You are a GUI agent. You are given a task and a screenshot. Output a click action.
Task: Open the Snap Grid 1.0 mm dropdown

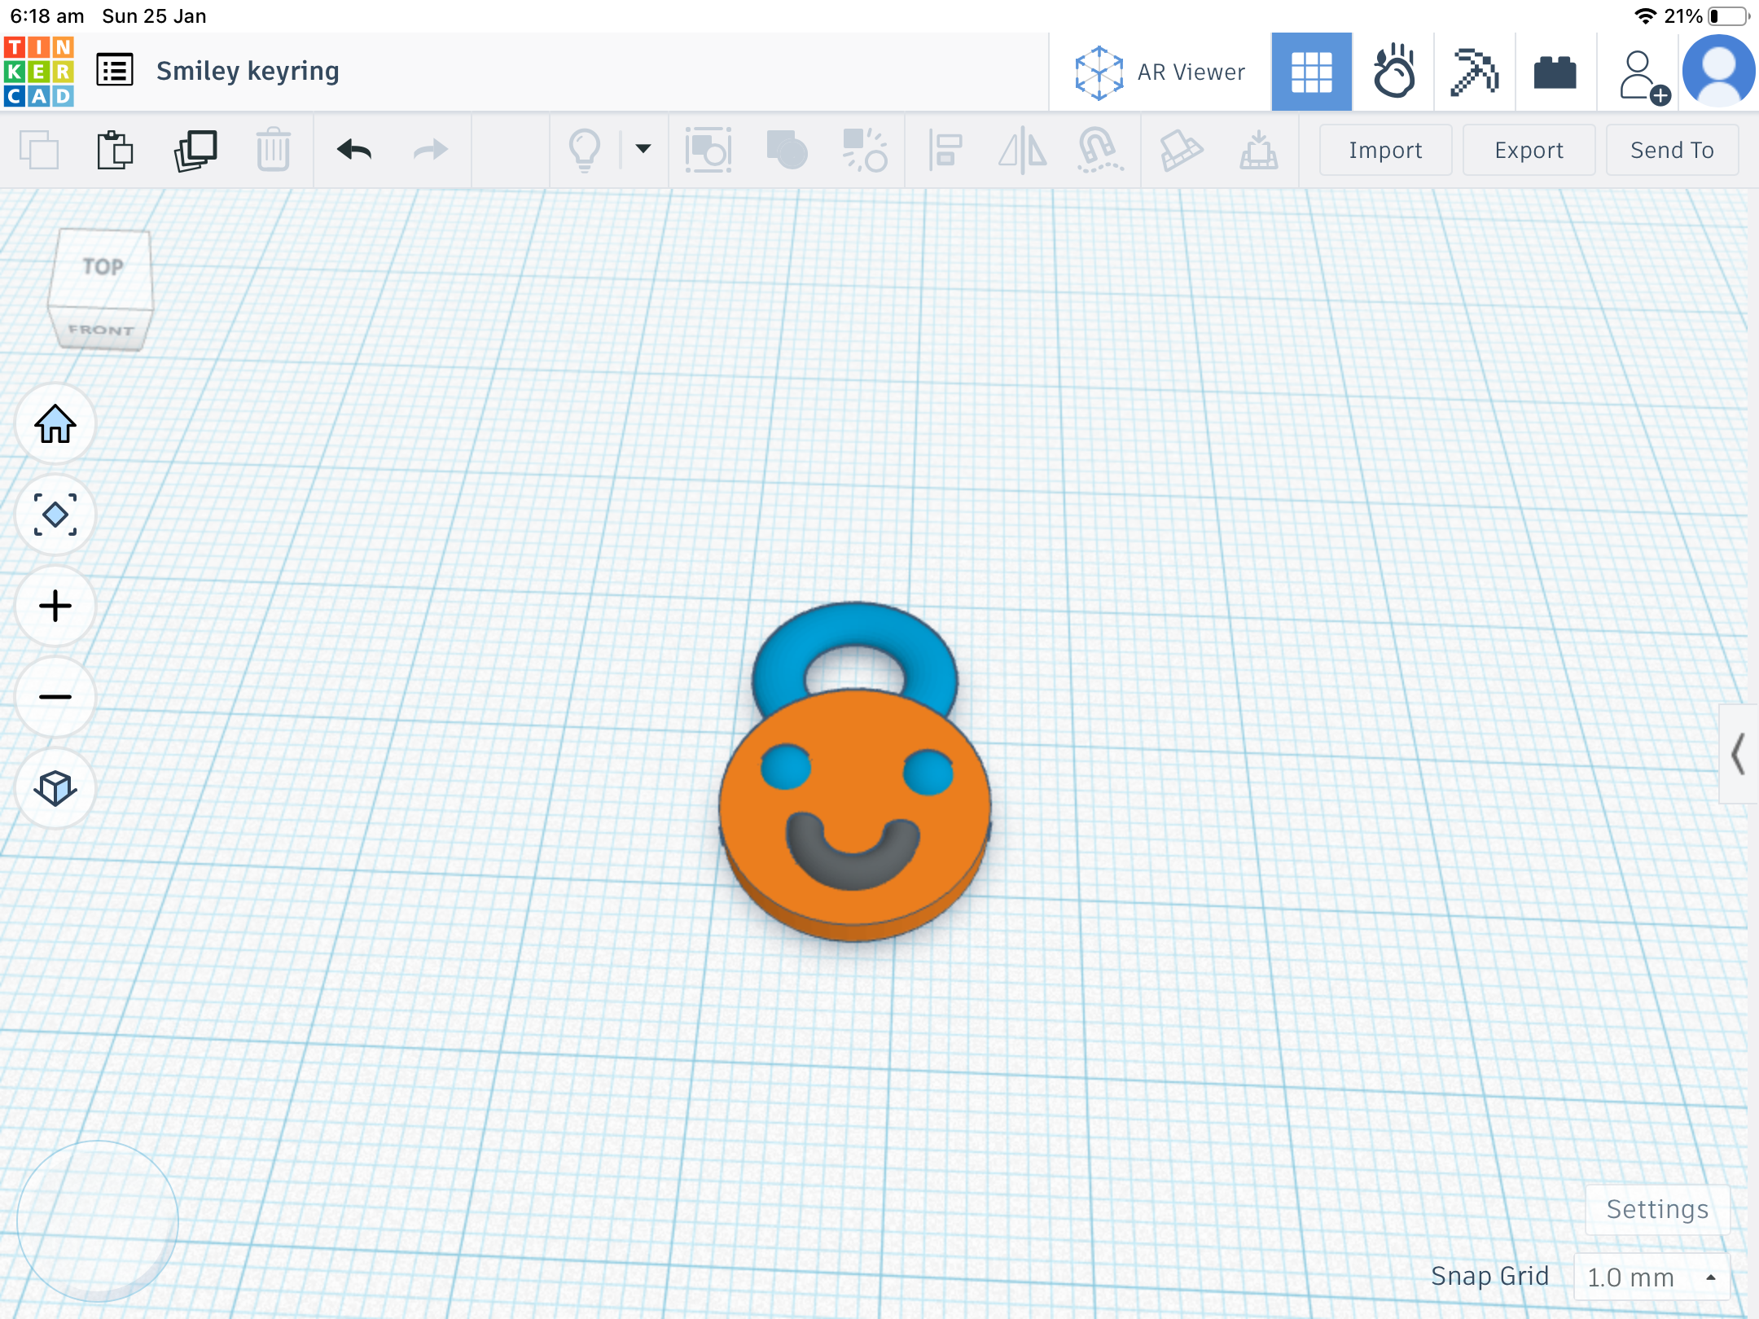(x=1652, y=1277)
